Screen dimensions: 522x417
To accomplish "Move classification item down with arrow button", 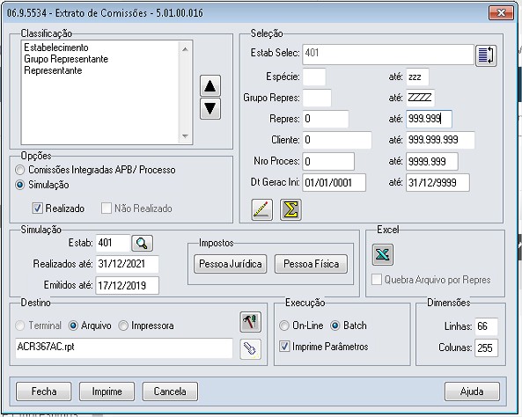I will pyautogui.click(x=210, y=108).
